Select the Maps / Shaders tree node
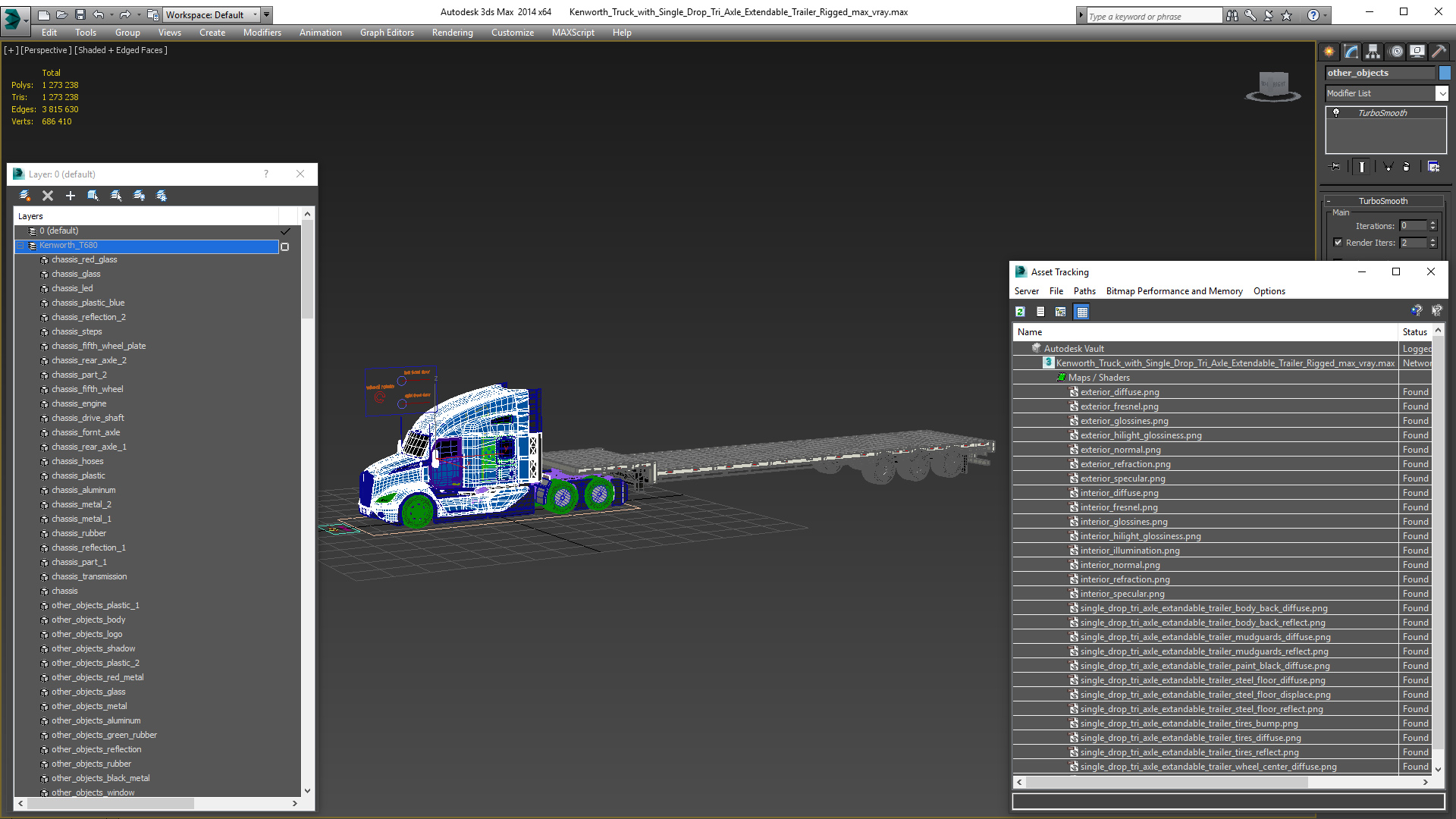 tap(1099, 378)
